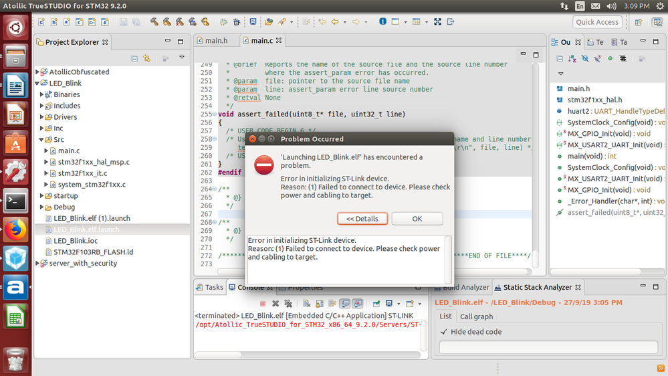Open the Call graph tab
This screenshot has width=668, height=376.
coord(476,316)
